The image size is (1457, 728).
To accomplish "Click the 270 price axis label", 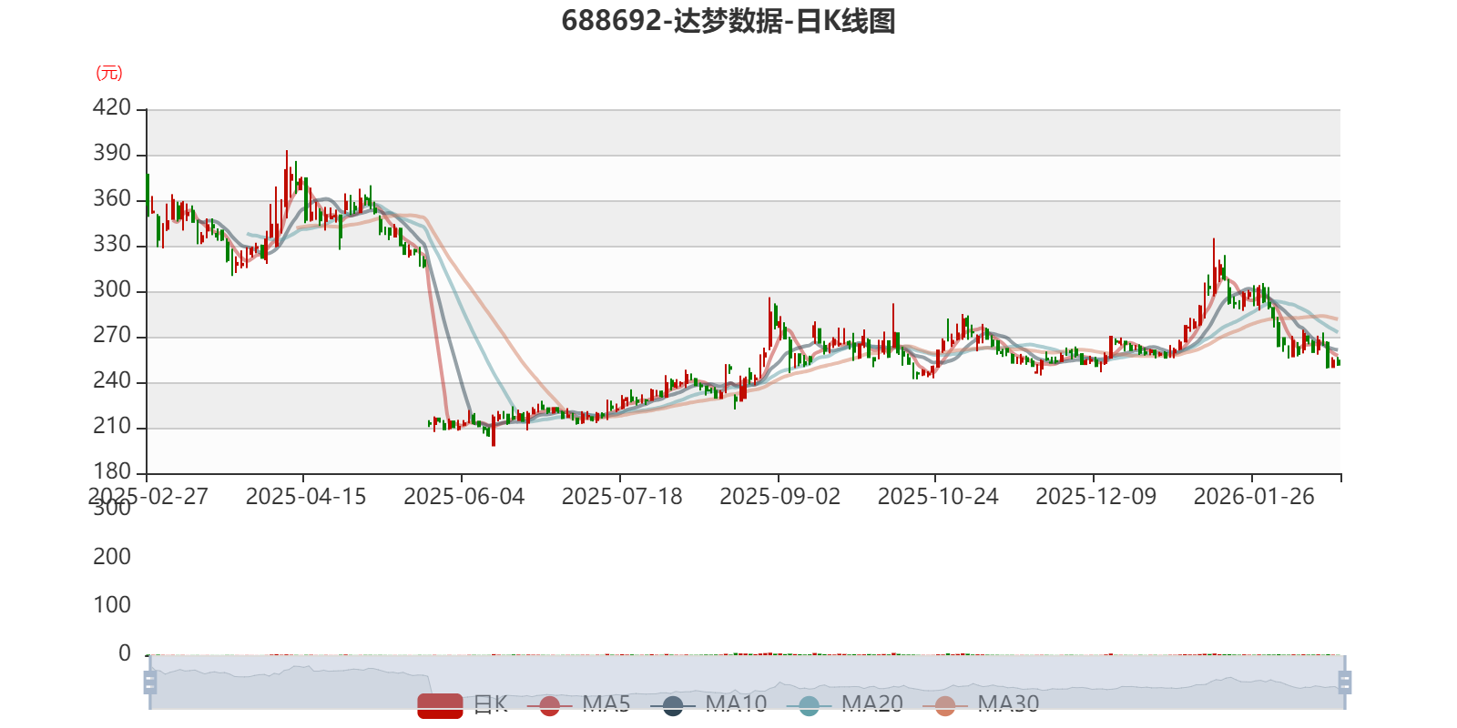I will (112, 335).
